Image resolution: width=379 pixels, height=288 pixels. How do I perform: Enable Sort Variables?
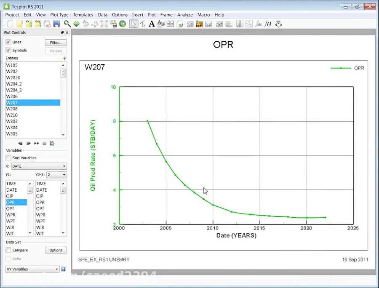pos(8,157)
